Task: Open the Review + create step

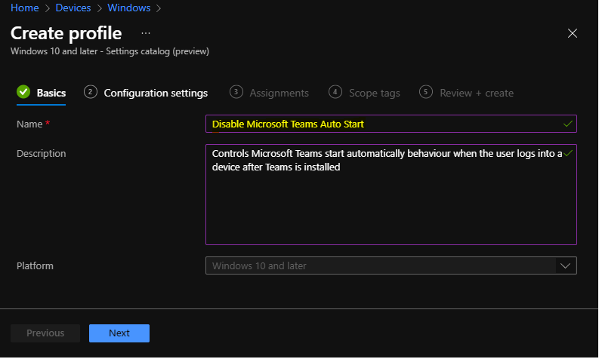Action: 466,93
